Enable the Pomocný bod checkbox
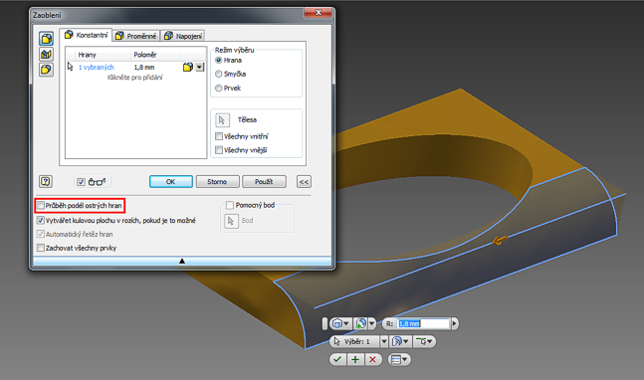This screenshot has width=644, height=380. click(x=230, y=205)
